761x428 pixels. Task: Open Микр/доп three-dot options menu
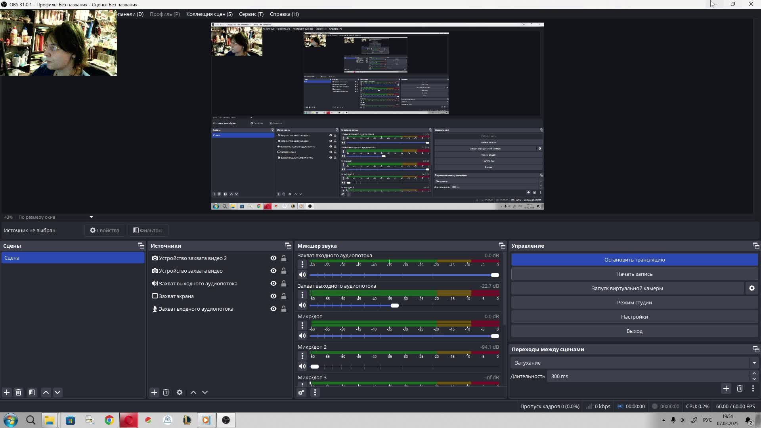point(302,325)
